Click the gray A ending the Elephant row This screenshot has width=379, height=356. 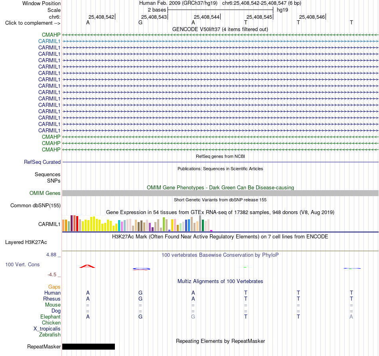click(351, 317)
